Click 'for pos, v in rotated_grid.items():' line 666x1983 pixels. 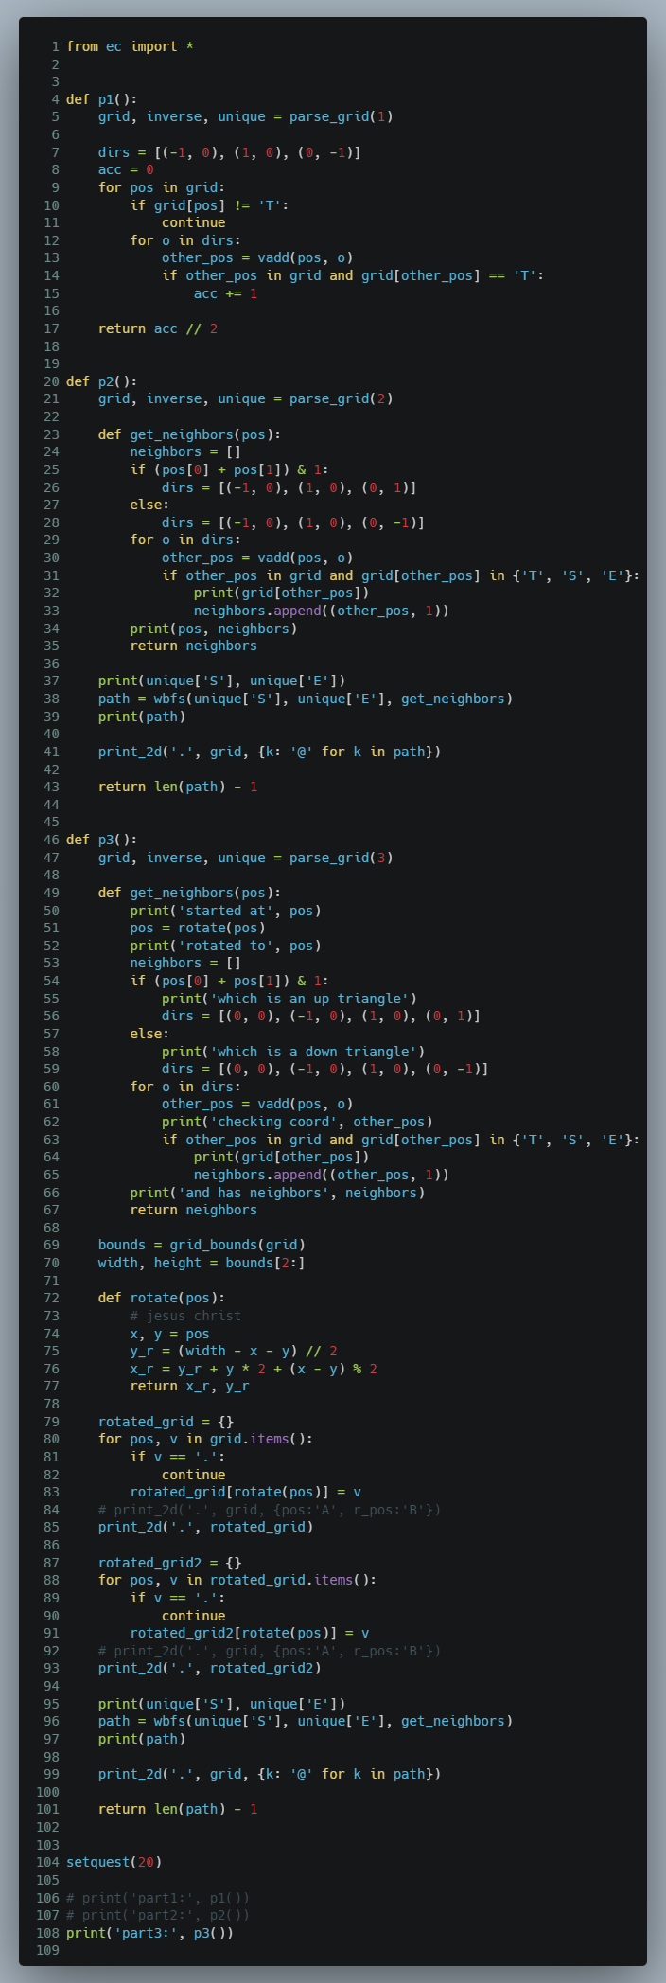(237, 1580)
